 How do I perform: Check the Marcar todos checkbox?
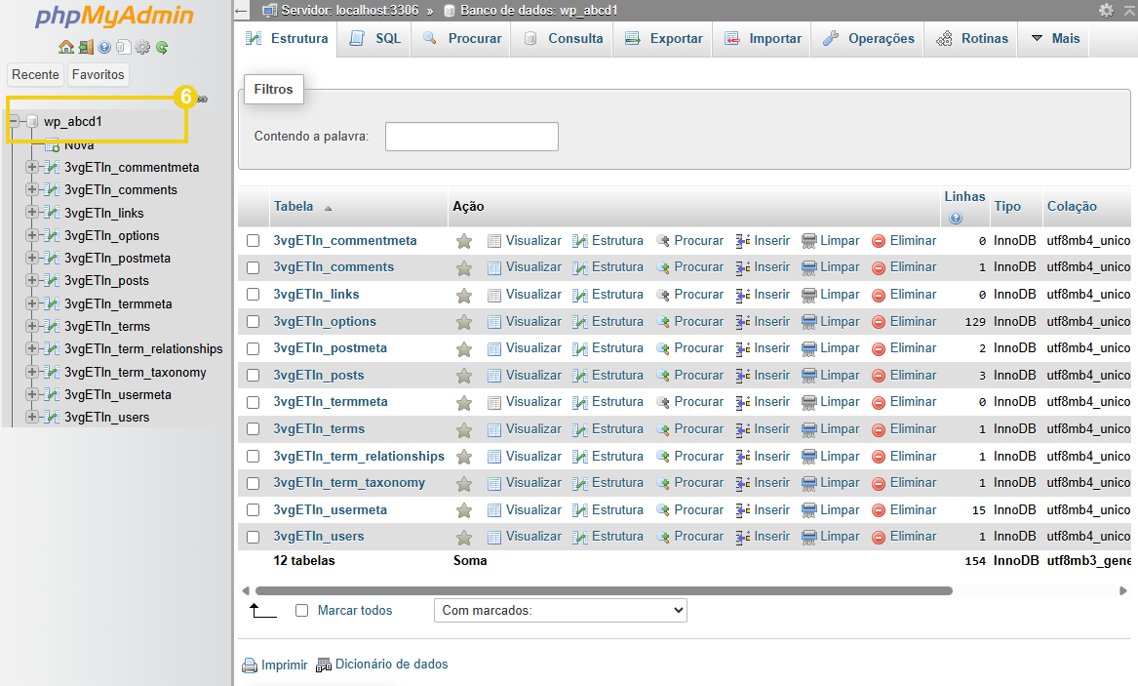[301, 610]
